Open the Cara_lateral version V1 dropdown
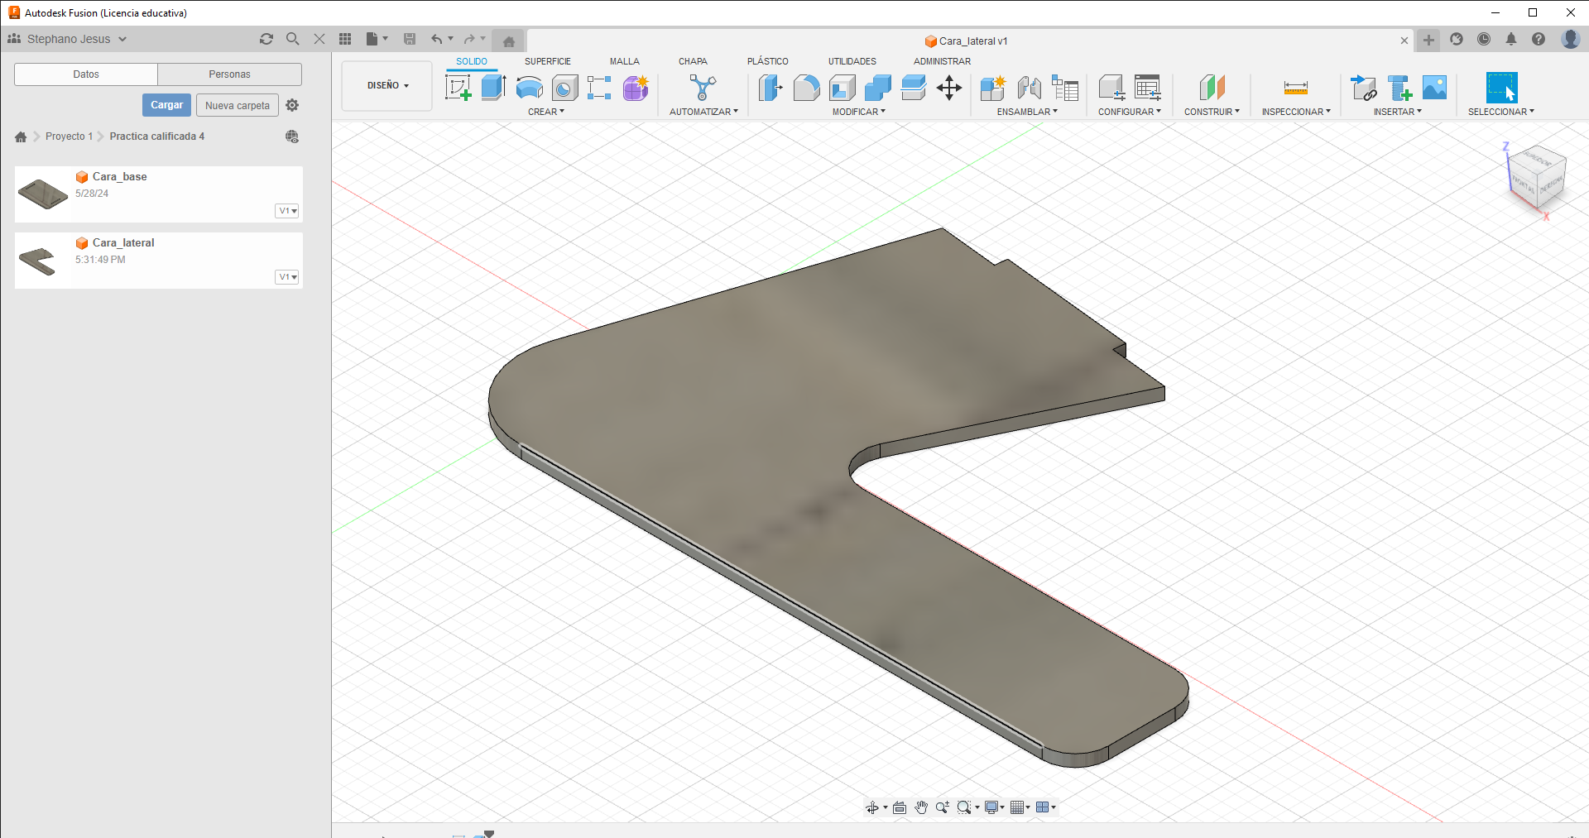 287,277
